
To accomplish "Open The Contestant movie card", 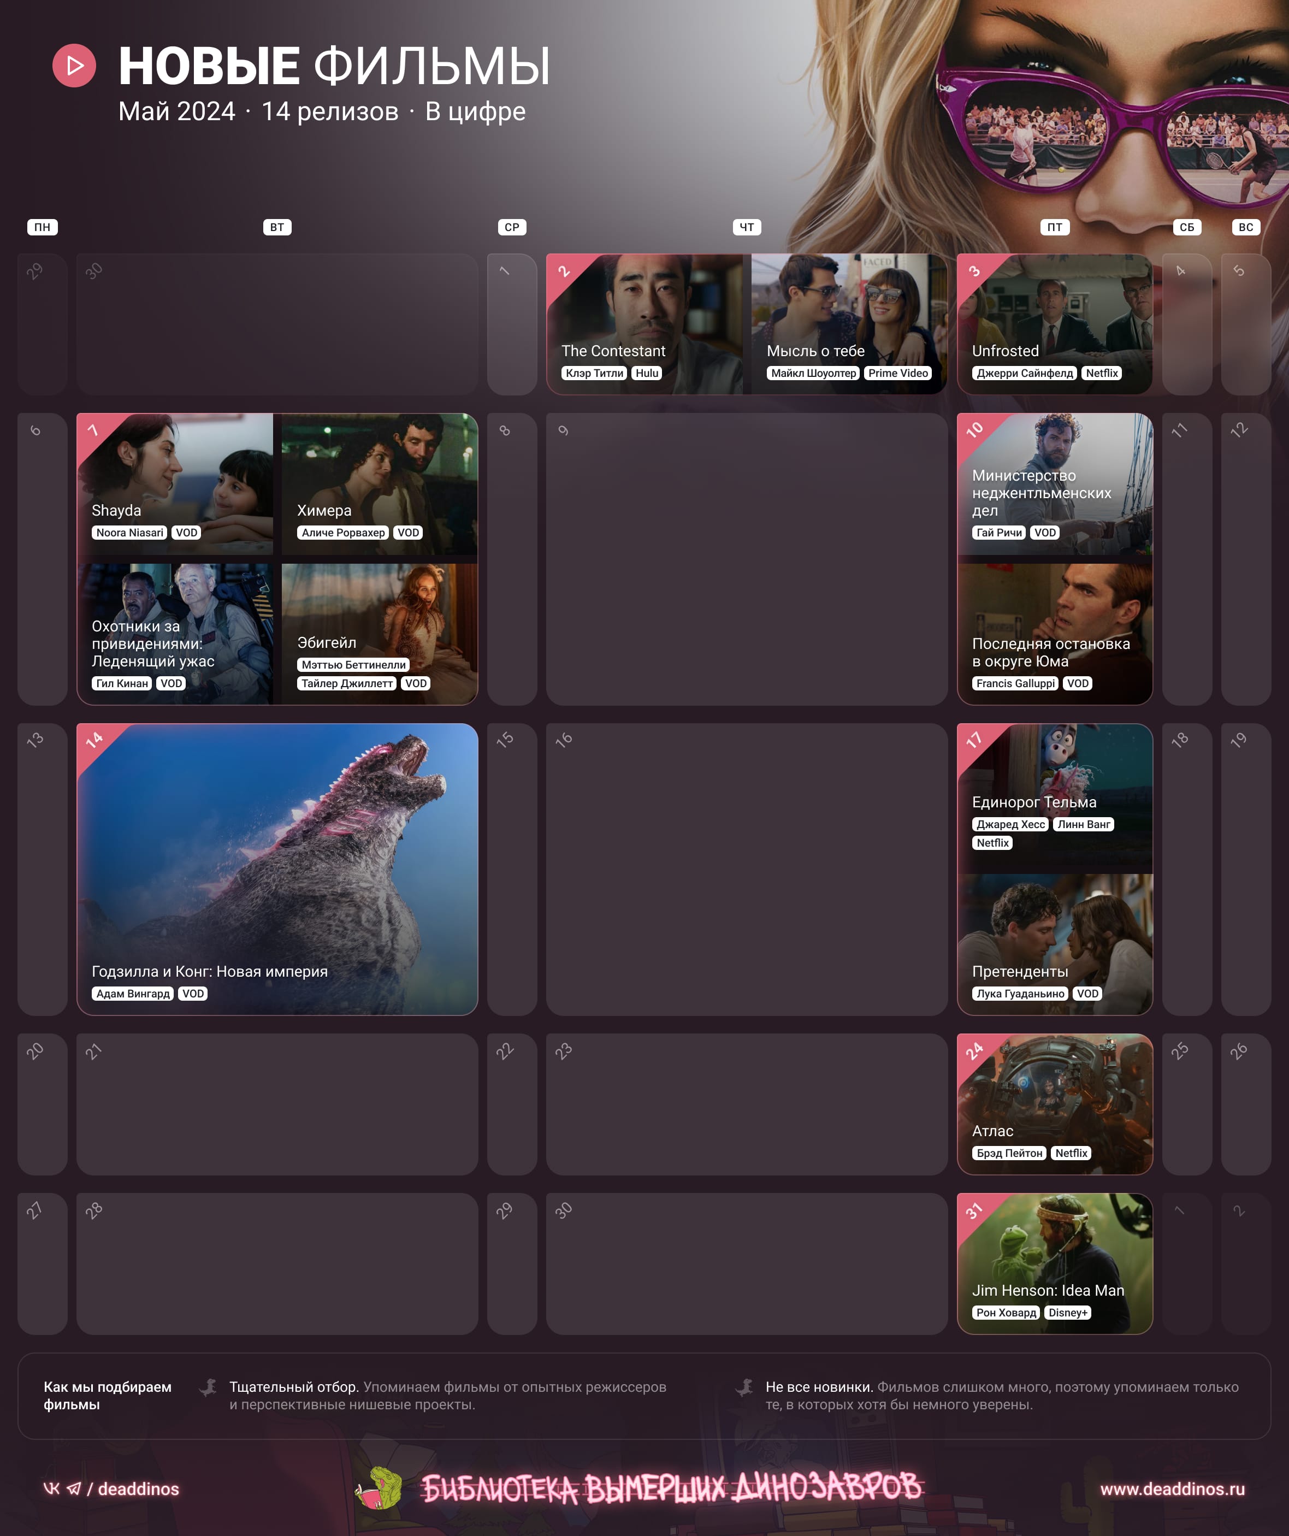I will click(644, 324).
